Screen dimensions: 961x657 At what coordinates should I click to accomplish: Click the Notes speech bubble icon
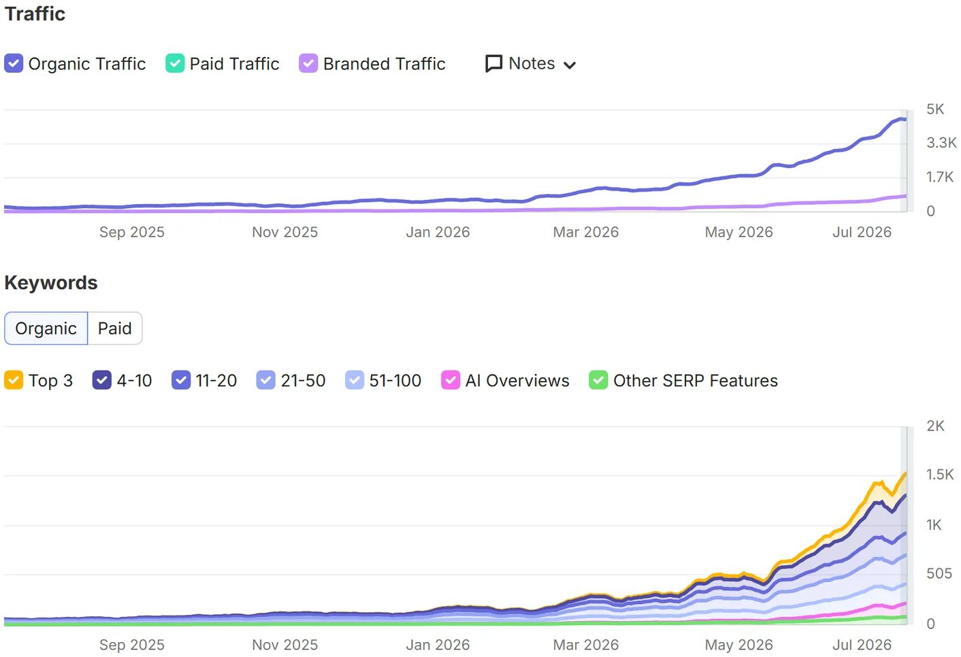(493, 64)
